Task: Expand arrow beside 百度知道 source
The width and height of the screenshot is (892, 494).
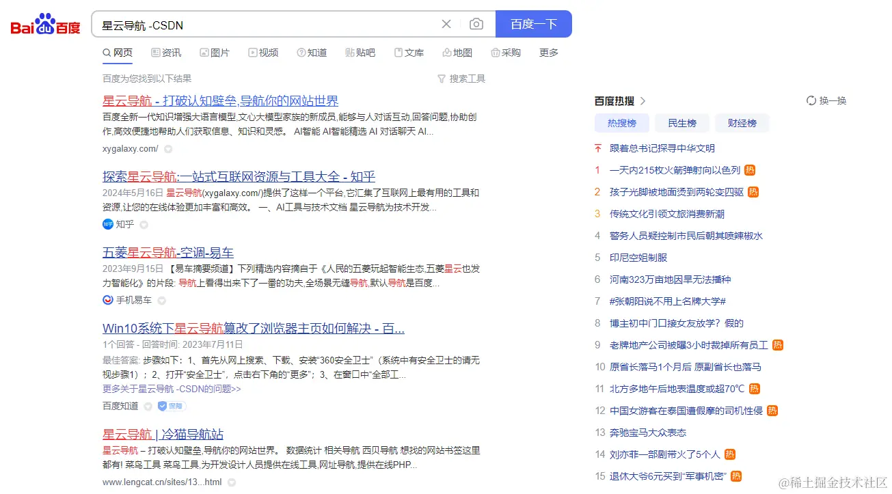Action: tap(148, 407)
